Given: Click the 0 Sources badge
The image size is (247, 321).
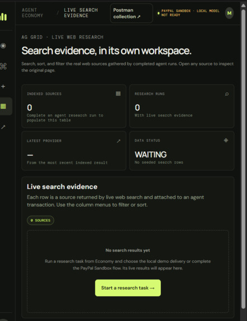Looking at the screenshot, I should [40, 220].
